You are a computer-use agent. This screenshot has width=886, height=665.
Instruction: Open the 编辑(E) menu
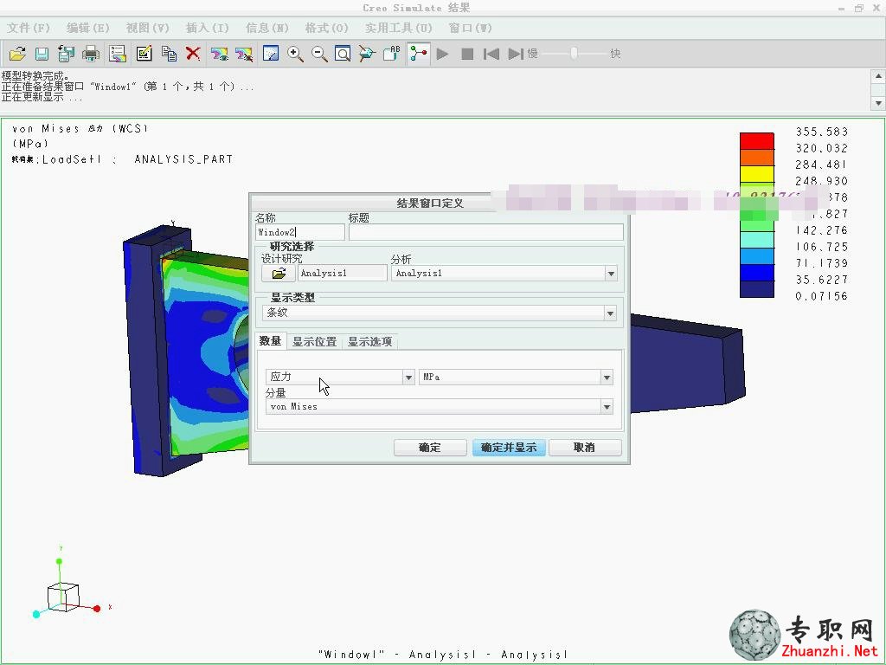[x=87, y=28]
